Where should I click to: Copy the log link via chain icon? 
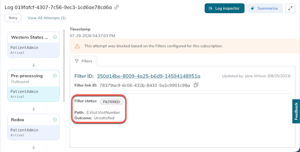117,7
